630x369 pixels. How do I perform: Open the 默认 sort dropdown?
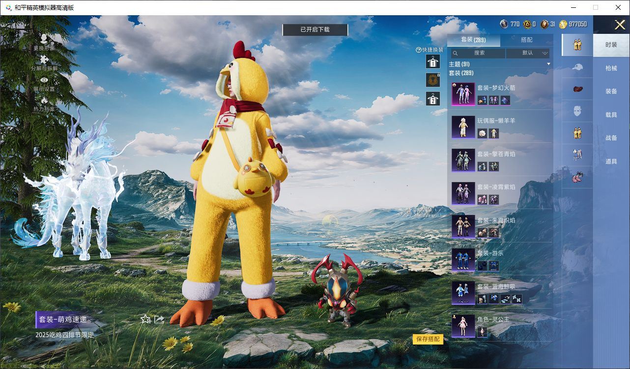(x=528, y=53)
